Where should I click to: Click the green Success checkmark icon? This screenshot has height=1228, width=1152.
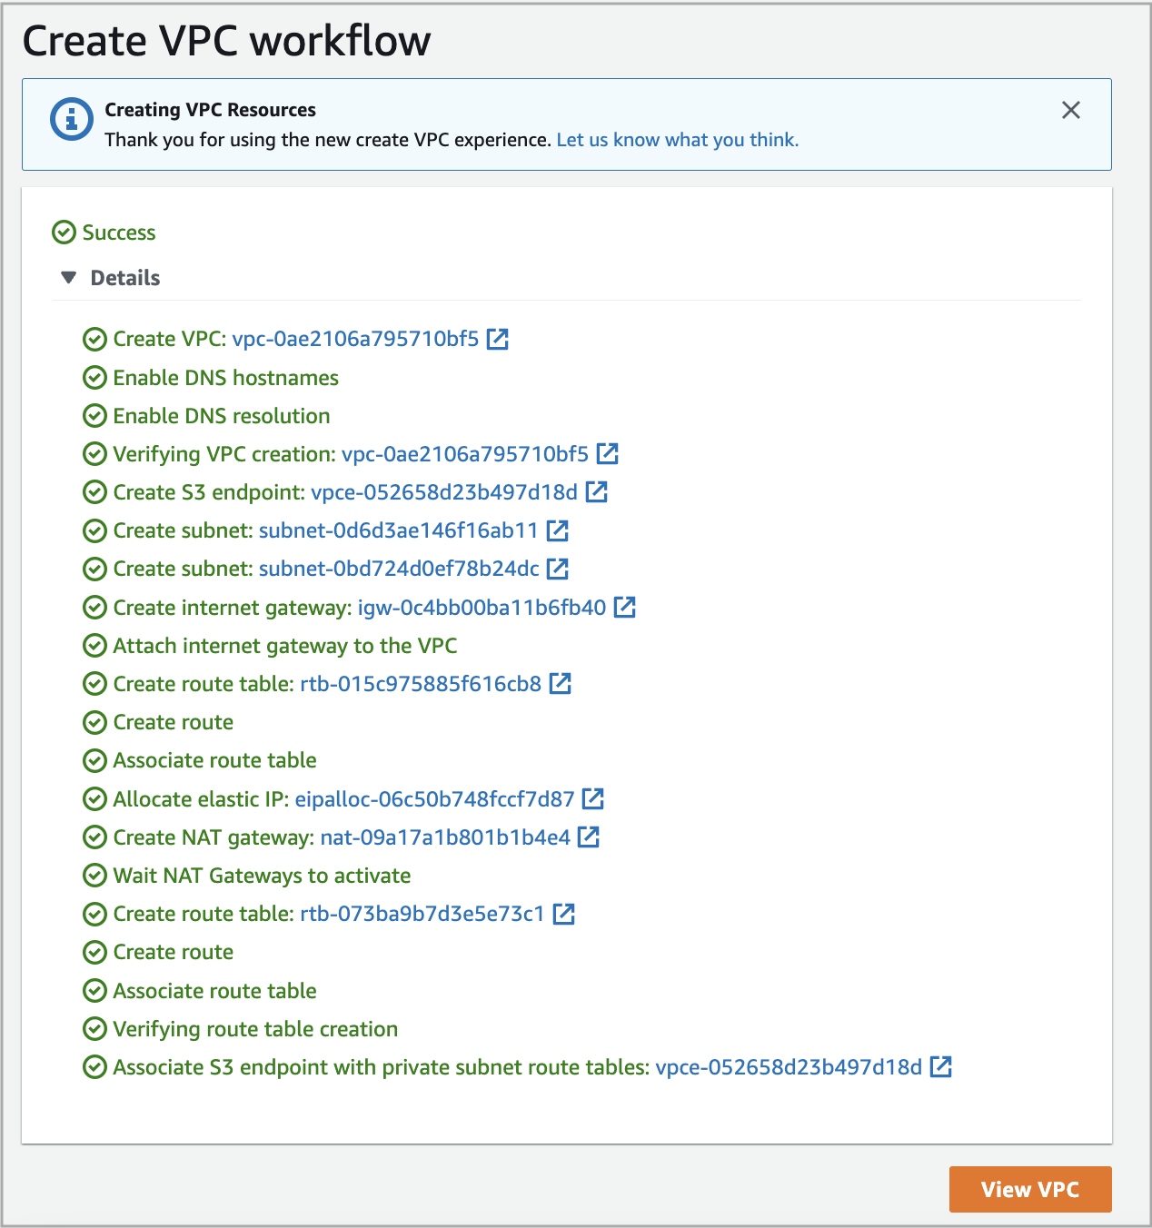tap(63, 233)
